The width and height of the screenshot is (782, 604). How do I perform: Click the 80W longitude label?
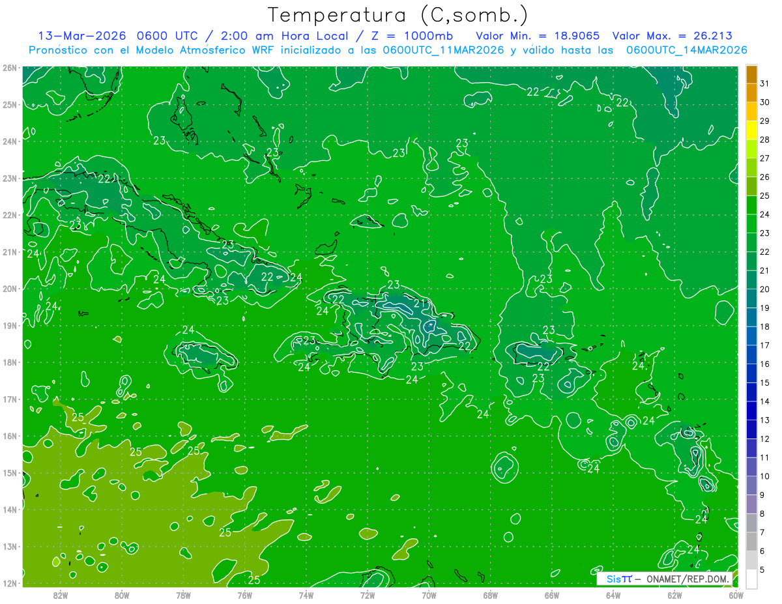122,595
